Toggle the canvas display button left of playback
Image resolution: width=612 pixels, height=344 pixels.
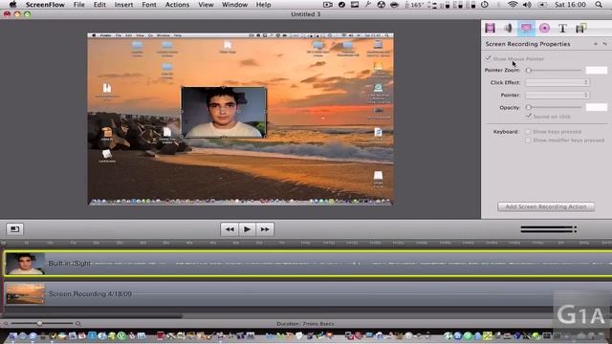15,229
